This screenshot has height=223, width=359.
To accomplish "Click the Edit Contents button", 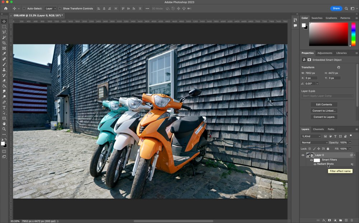I will (x=324, y=105).
